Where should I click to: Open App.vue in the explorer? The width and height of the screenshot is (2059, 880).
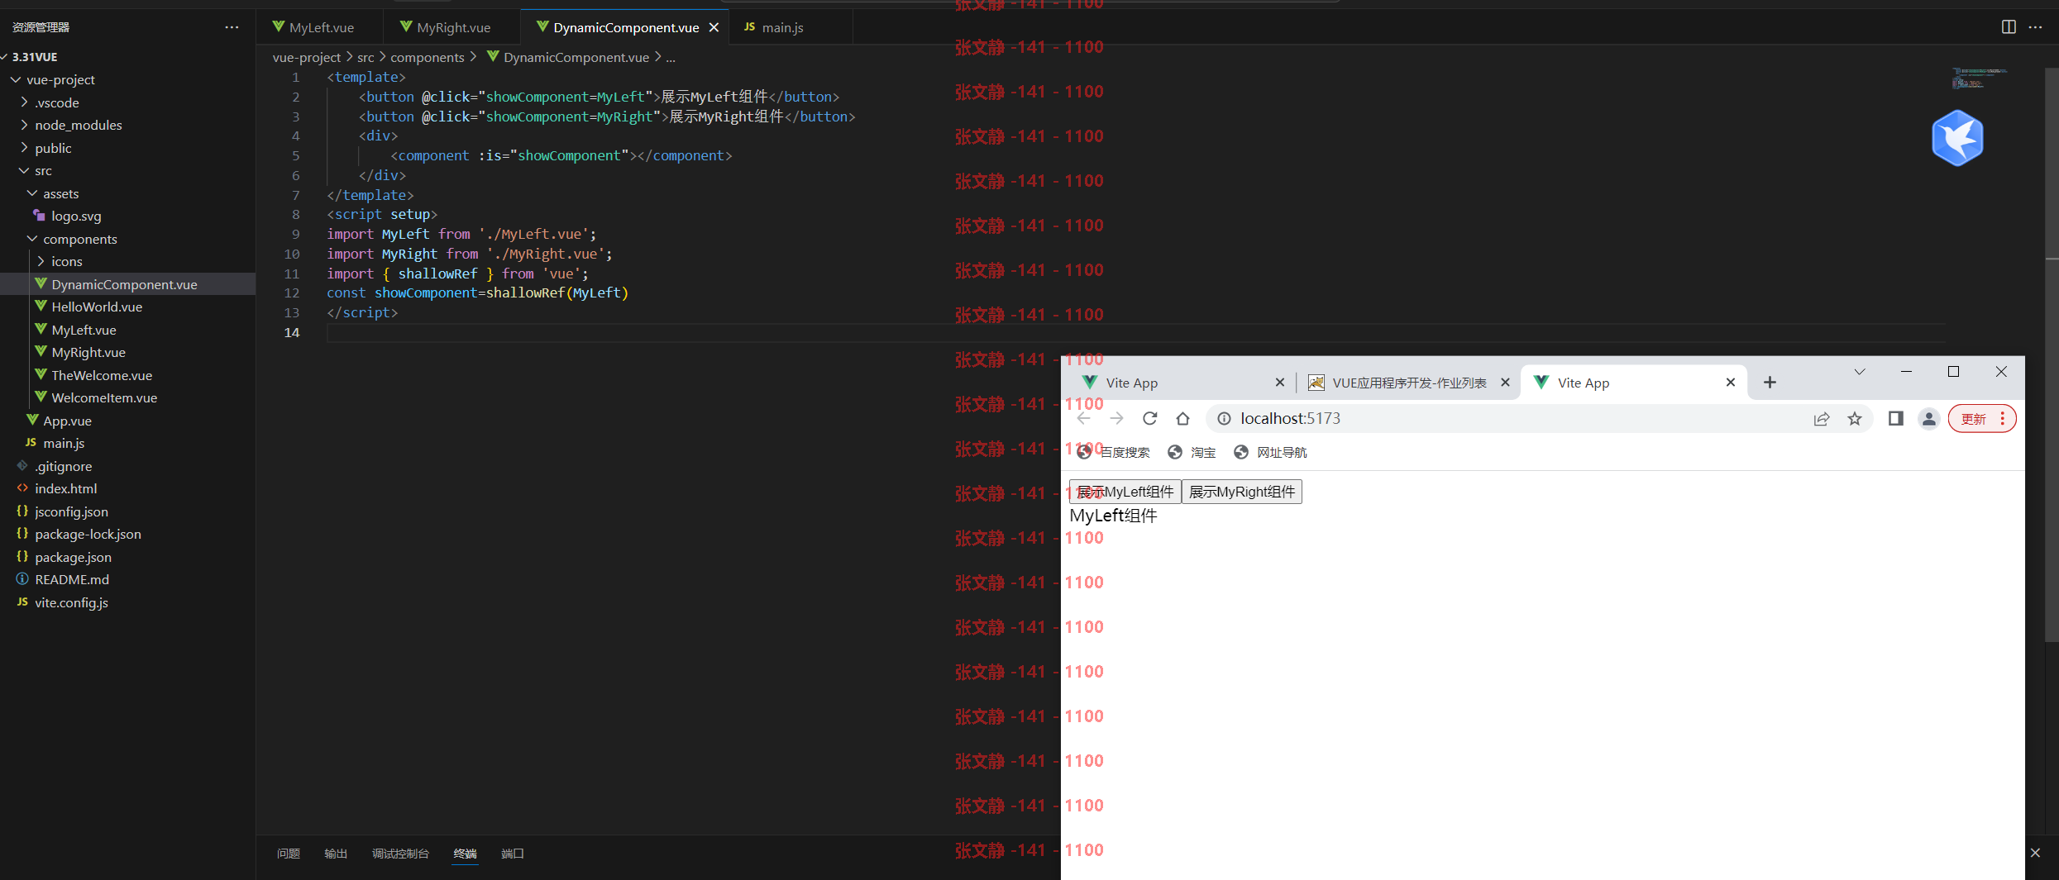[128, 421]
